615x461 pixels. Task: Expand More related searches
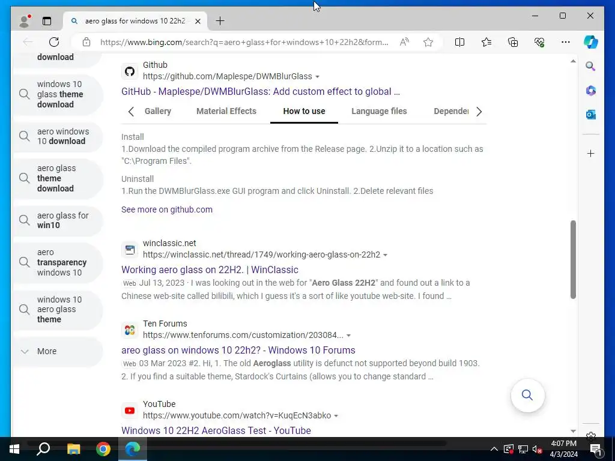(58, 352)
